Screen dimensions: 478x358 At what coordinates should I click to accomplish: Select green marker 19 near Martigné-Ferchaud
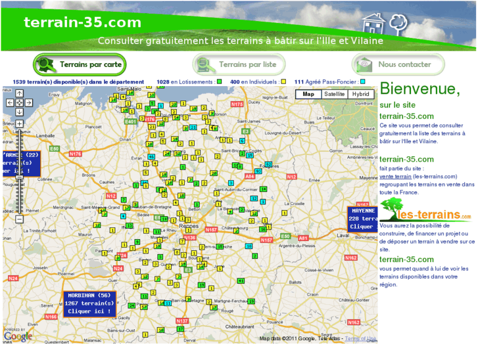[x=251, y=302]
